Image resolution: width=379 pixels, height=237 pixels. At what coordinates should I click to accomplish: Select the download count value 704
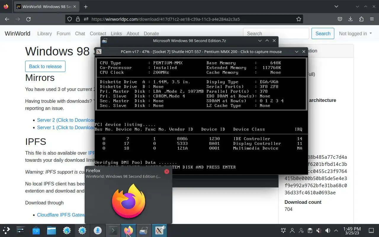pyautogui.click(x=288, y=209)
